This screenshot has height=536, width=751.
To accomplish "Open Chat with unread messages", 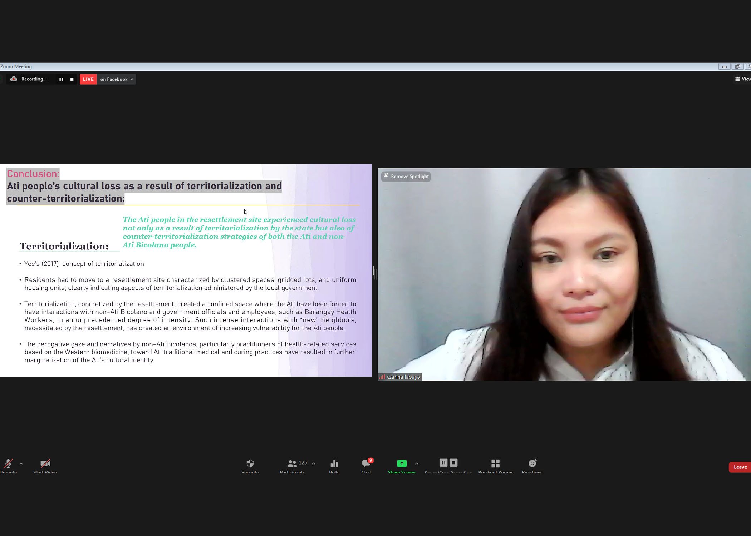I will pyautogui.click(x=366, y=463).
